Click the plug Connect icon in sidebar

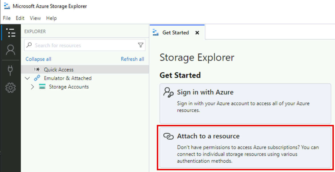pyautogui.click(x=11, y=70)
